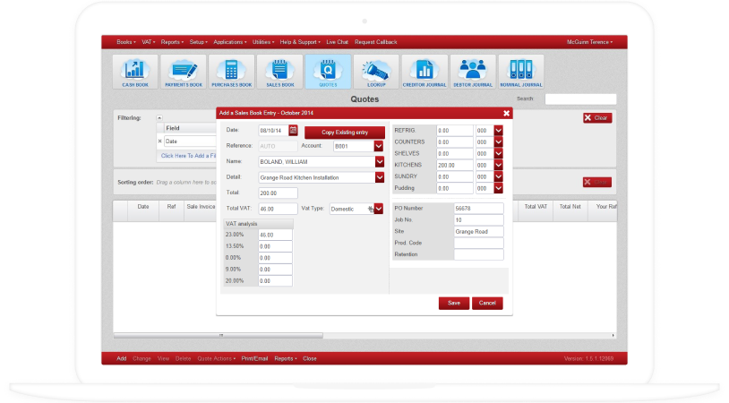Open the SHELVES row dropdown
This screenshot has width=729, height=403.
point(499,153)
